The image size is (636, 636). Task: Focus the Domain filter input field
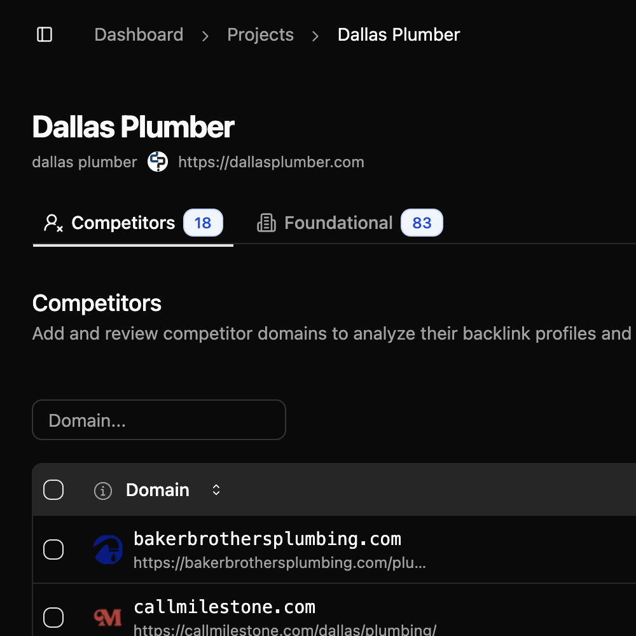(x=159, y=420)
